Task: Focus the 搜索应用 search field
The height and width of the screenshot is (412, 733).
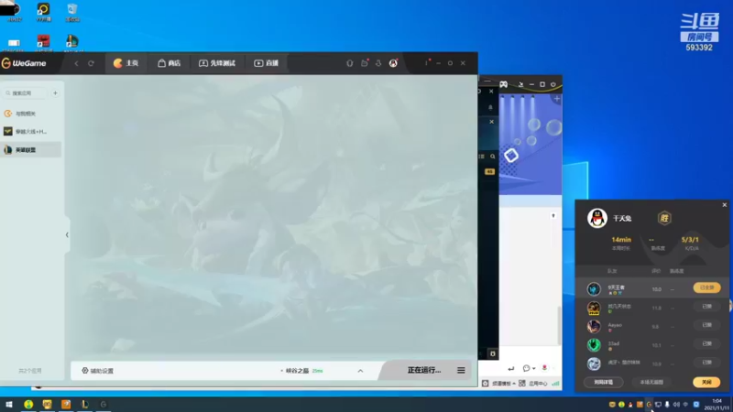Action: pyautogui.click(x=26, y=93)
